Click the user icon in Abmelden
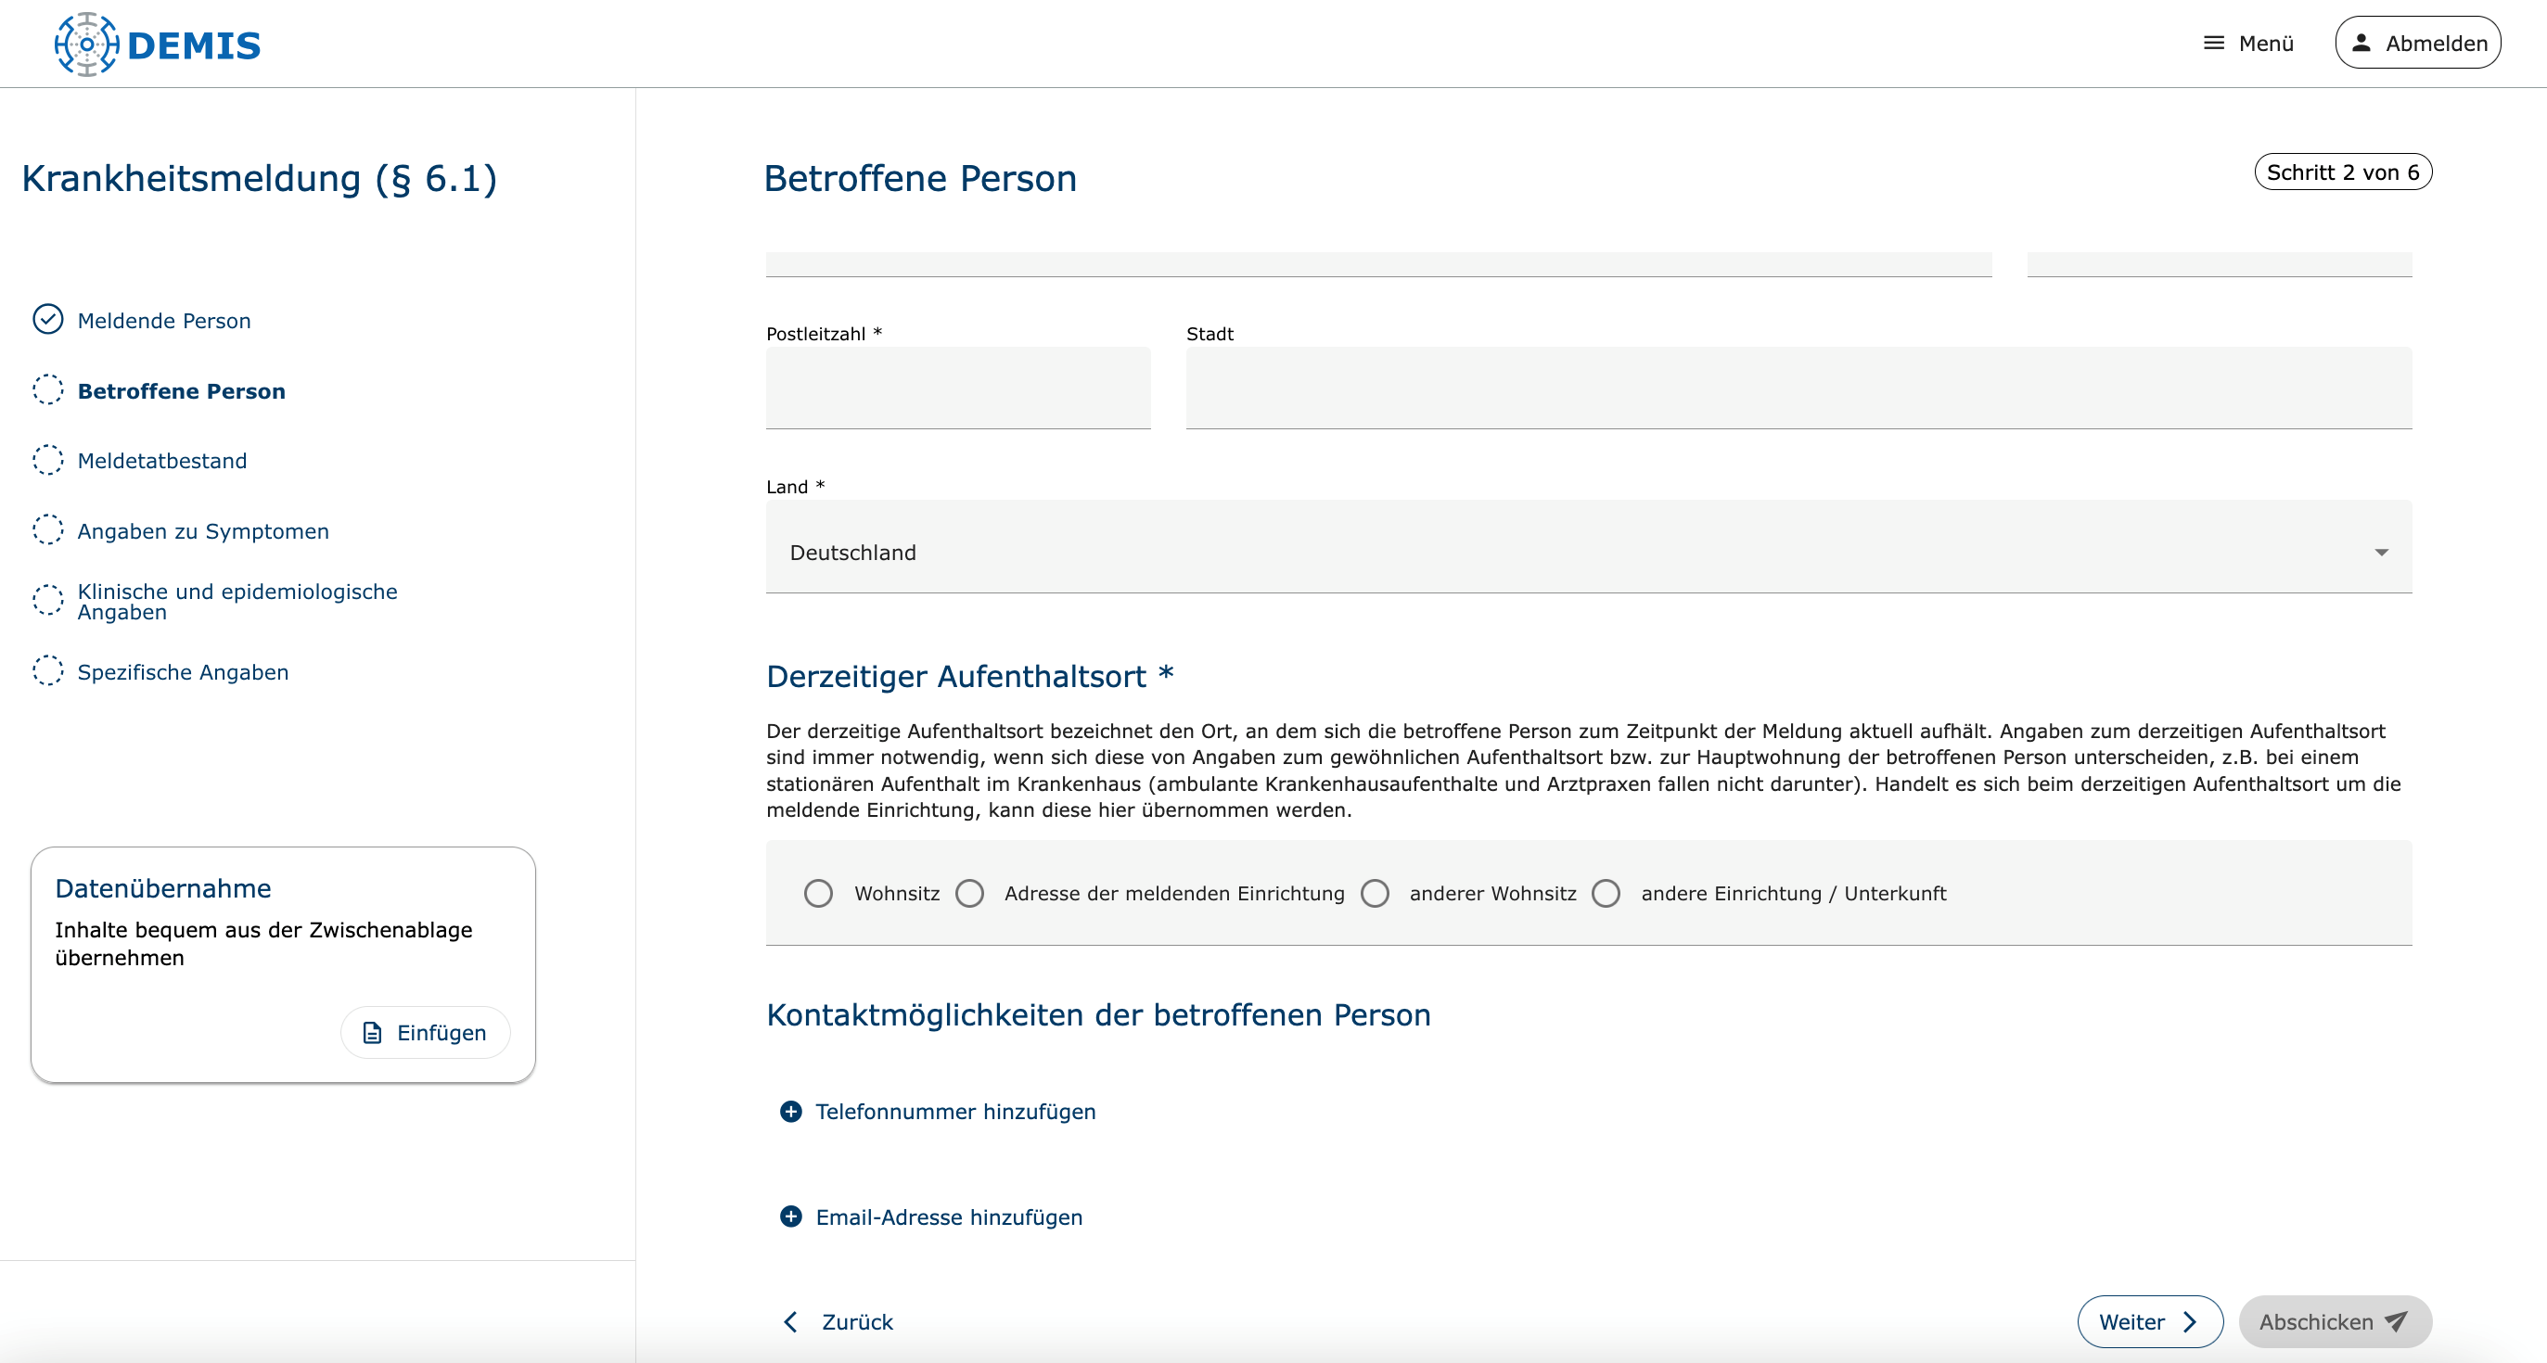 pos(2361,44)
